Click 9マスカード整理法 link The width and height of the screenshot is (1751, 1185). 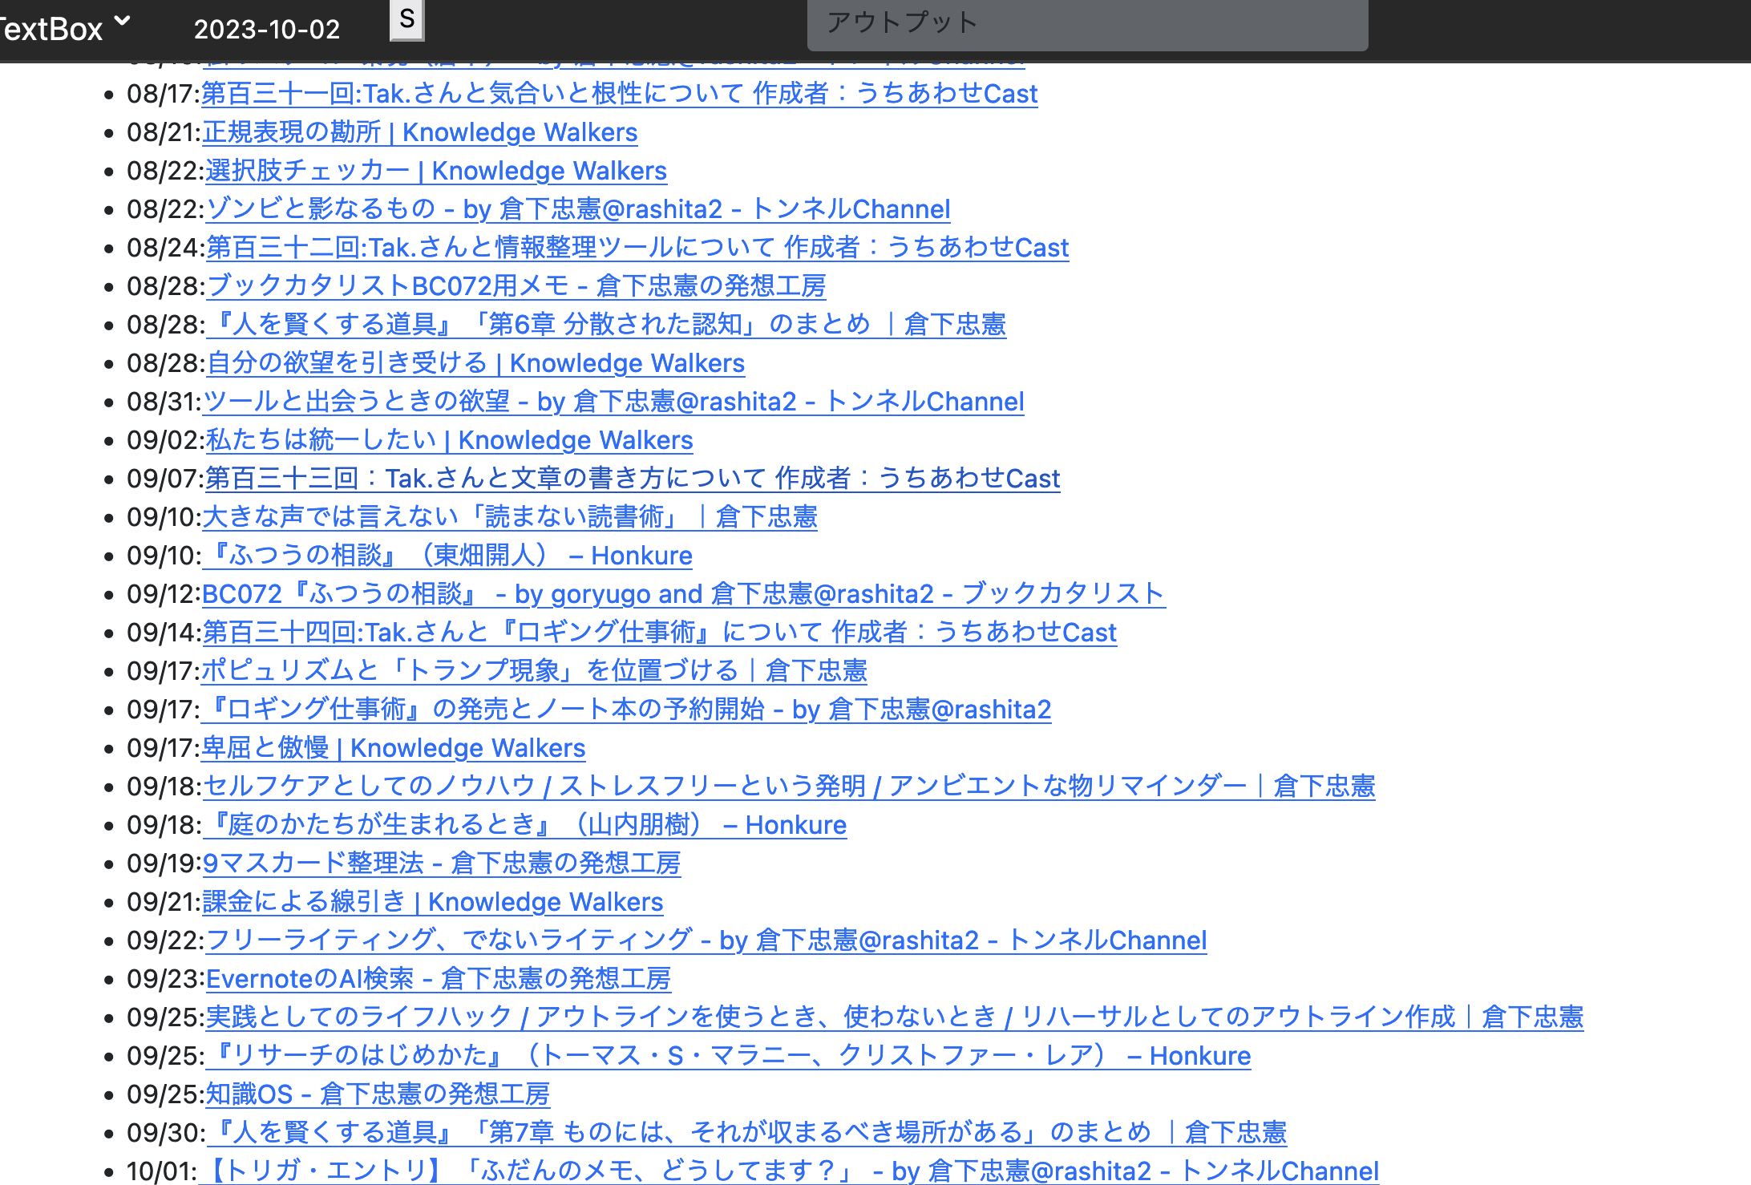click(x=442, y=863)
